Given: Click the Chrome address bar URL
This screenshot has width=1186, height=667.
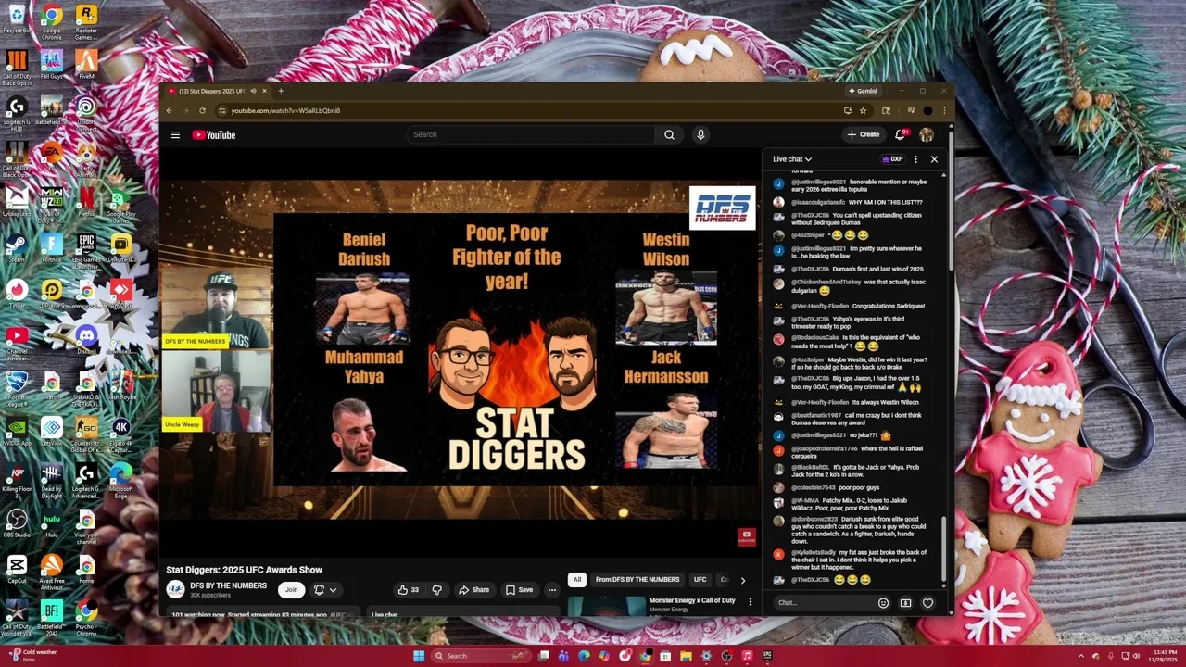Looking at the screenshot, I should click(x=285, y=110).
